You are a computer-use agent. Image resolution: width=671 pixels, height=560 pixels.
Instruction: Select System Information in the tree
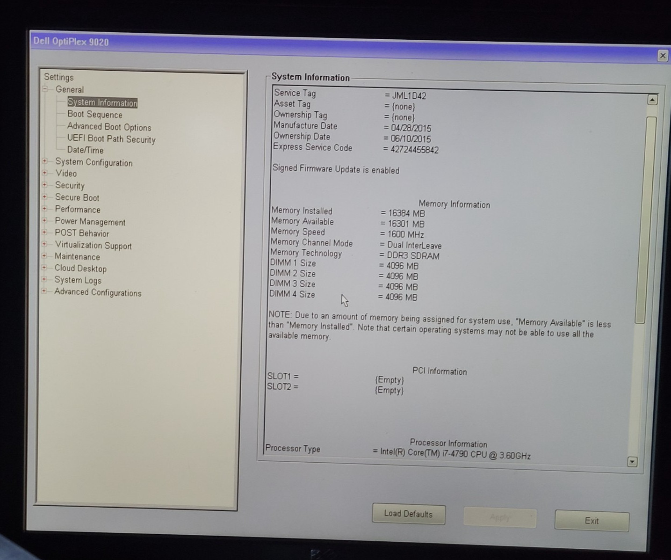102,102
